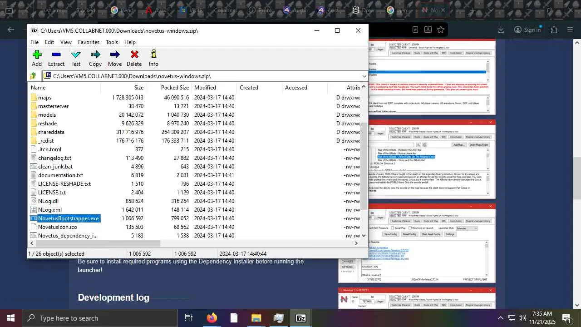Expand the address path dropdown
The image size is (581, 327).
(364, 76)
